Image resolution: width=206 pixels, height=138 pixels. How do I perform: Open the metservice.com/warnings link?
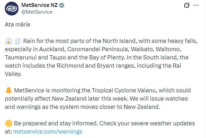click(x=48, y=131)
